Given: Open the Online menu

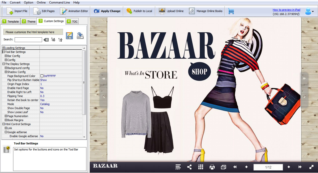Looking at the screenshot, I should tap(41, 3).
